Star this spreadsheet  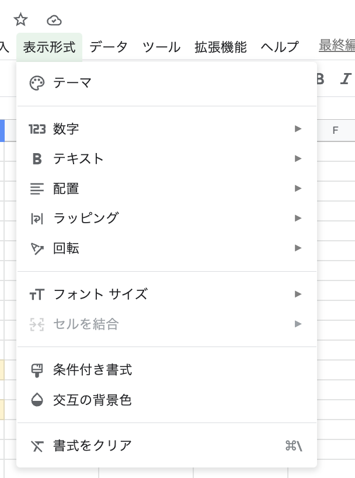point(20,19)
